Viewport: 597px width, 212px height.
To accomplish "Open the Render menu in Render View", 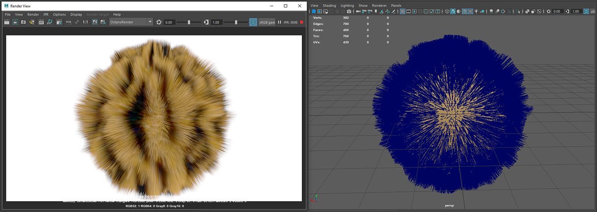I will pyautogui.click(x=33, y=14).
